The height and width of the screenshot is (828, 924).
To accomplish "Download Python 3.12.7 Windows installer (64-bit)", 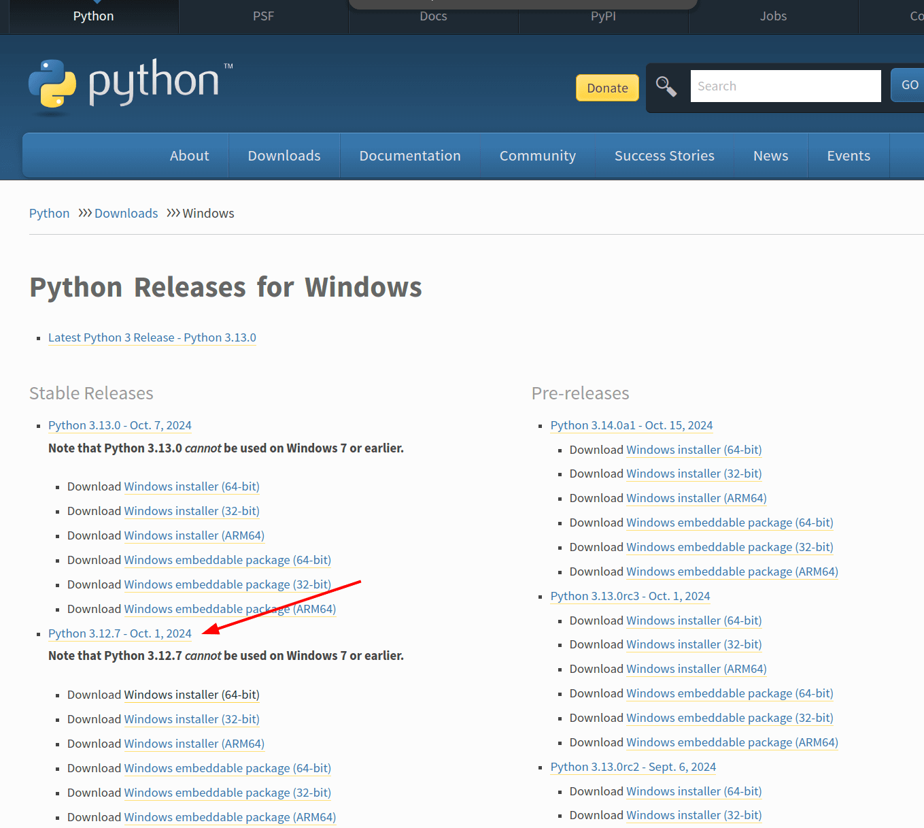I will click(x=192, y=695).
